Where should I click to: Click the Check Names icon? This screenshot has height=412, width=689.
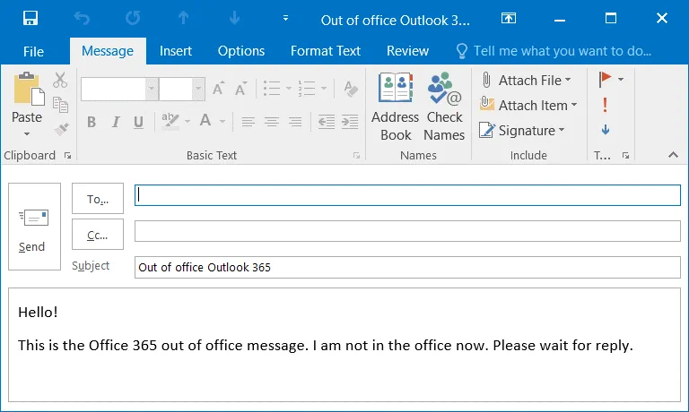click(444, 107)
